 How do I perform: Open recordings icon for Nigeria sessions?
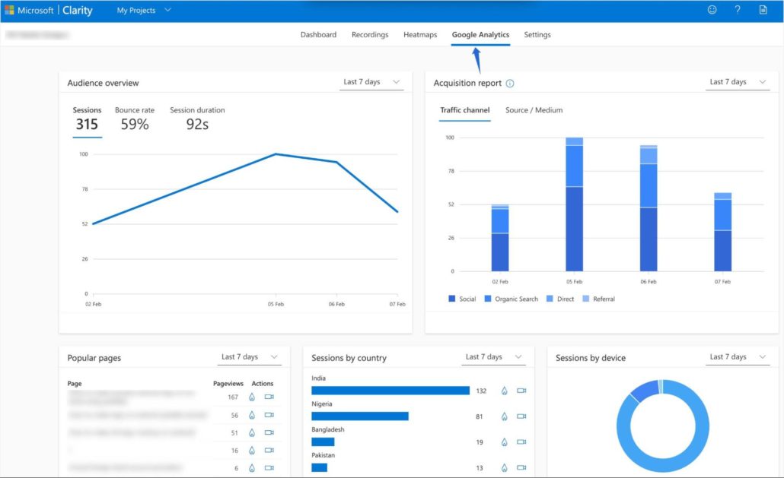(x=521, y=416)
